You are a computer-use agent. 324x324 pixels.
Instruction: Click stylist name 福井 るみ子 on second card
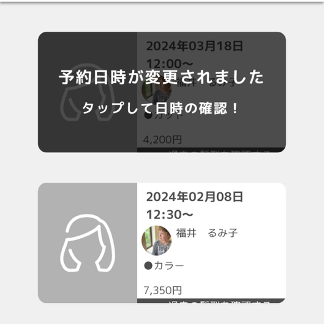coord(207,233)
